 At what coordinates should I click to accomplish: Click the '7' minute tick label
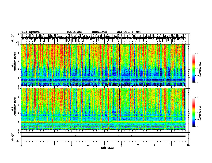click(138, 145)
